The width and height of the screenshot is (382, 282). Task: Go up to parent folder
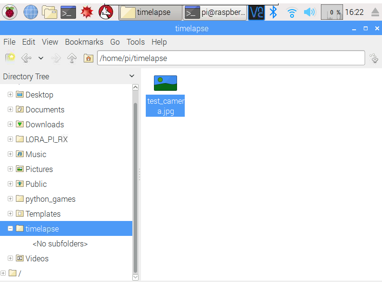(x=72, y=58)
